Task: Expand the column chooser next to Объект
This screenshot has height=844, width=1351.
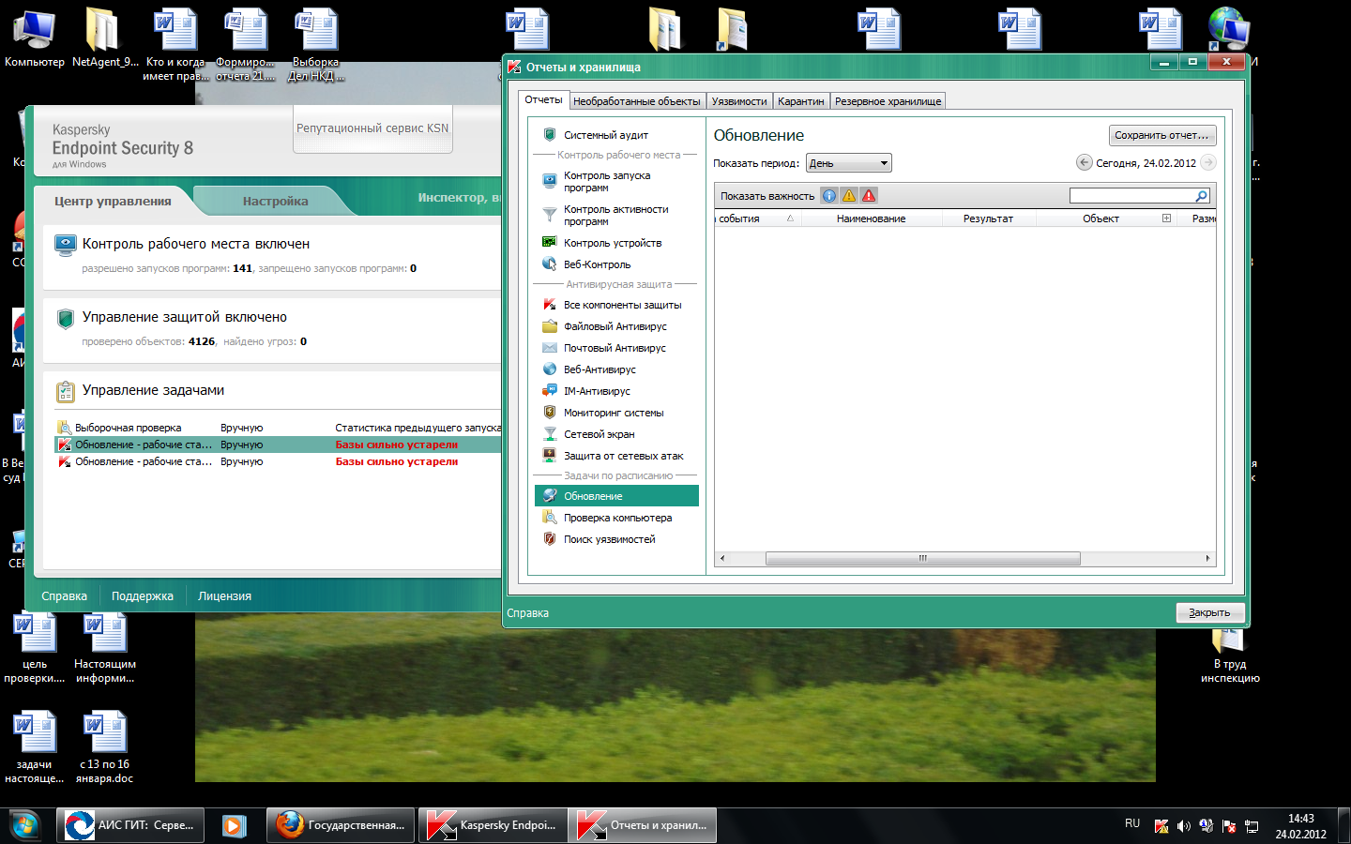Action: click(1166, 219)
